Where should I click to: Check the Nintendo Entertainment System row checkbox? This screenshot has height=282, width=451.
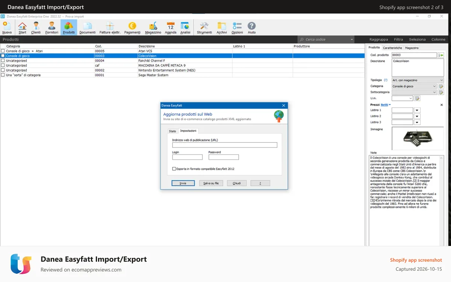[x=3, y=70]
